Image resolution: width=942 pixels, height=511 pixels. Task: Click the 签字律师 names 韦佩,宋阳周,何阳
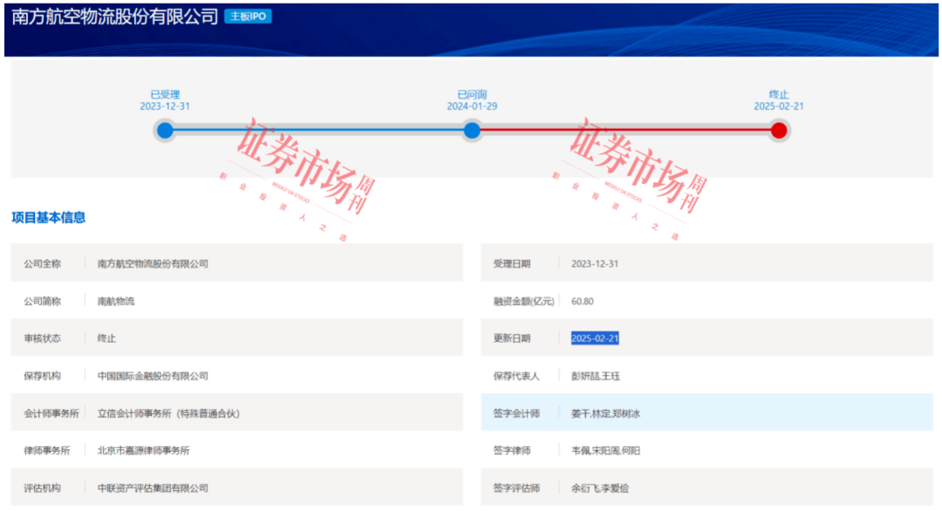pos(605,451)
